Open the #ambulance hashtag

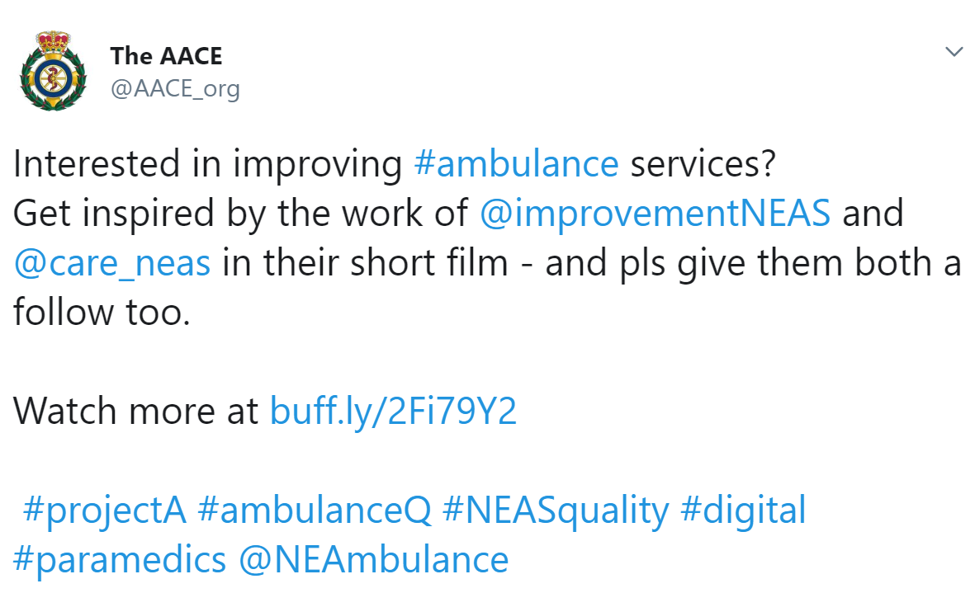point(515,164)
